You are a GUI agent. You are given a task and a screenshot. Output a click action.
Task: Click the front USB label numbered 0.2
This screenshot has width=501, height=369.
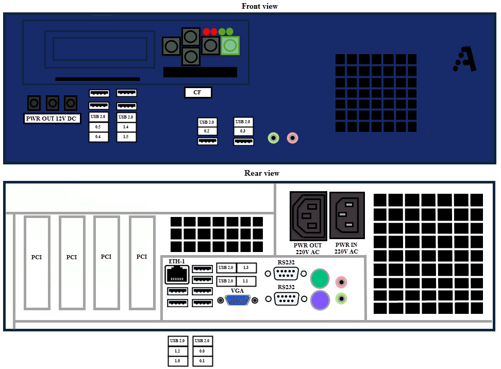point(207,131)
